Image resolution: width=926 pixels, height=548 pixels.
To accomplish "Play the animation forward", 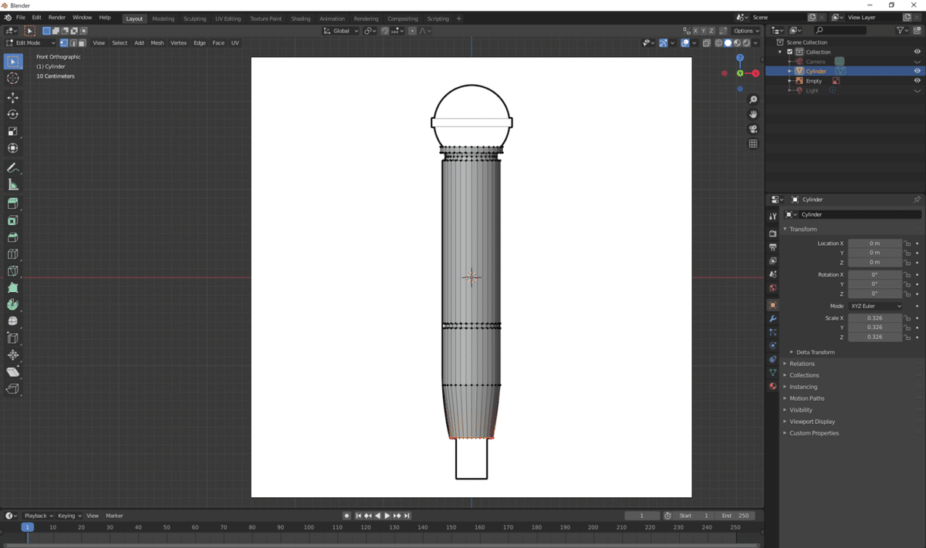I will pos(387,516).
